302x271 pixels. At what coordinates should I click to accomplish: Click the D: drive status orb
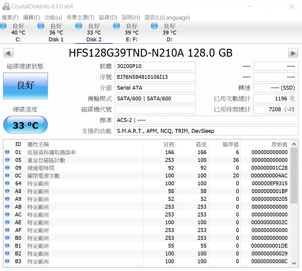pos(154,26)
